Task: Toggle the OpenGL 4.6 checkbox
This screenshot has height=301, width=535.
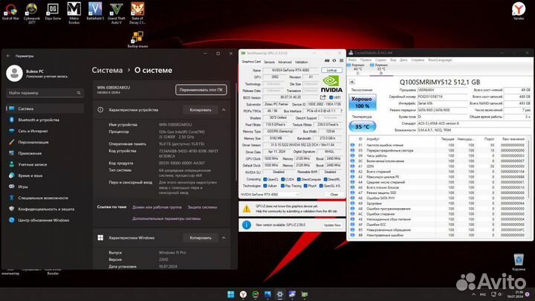Action: tap(321, 186)
